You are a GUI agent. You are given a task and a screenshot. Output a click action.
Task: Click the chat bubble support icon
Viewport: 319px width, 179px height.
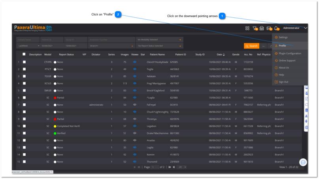(x=303, y=162)
